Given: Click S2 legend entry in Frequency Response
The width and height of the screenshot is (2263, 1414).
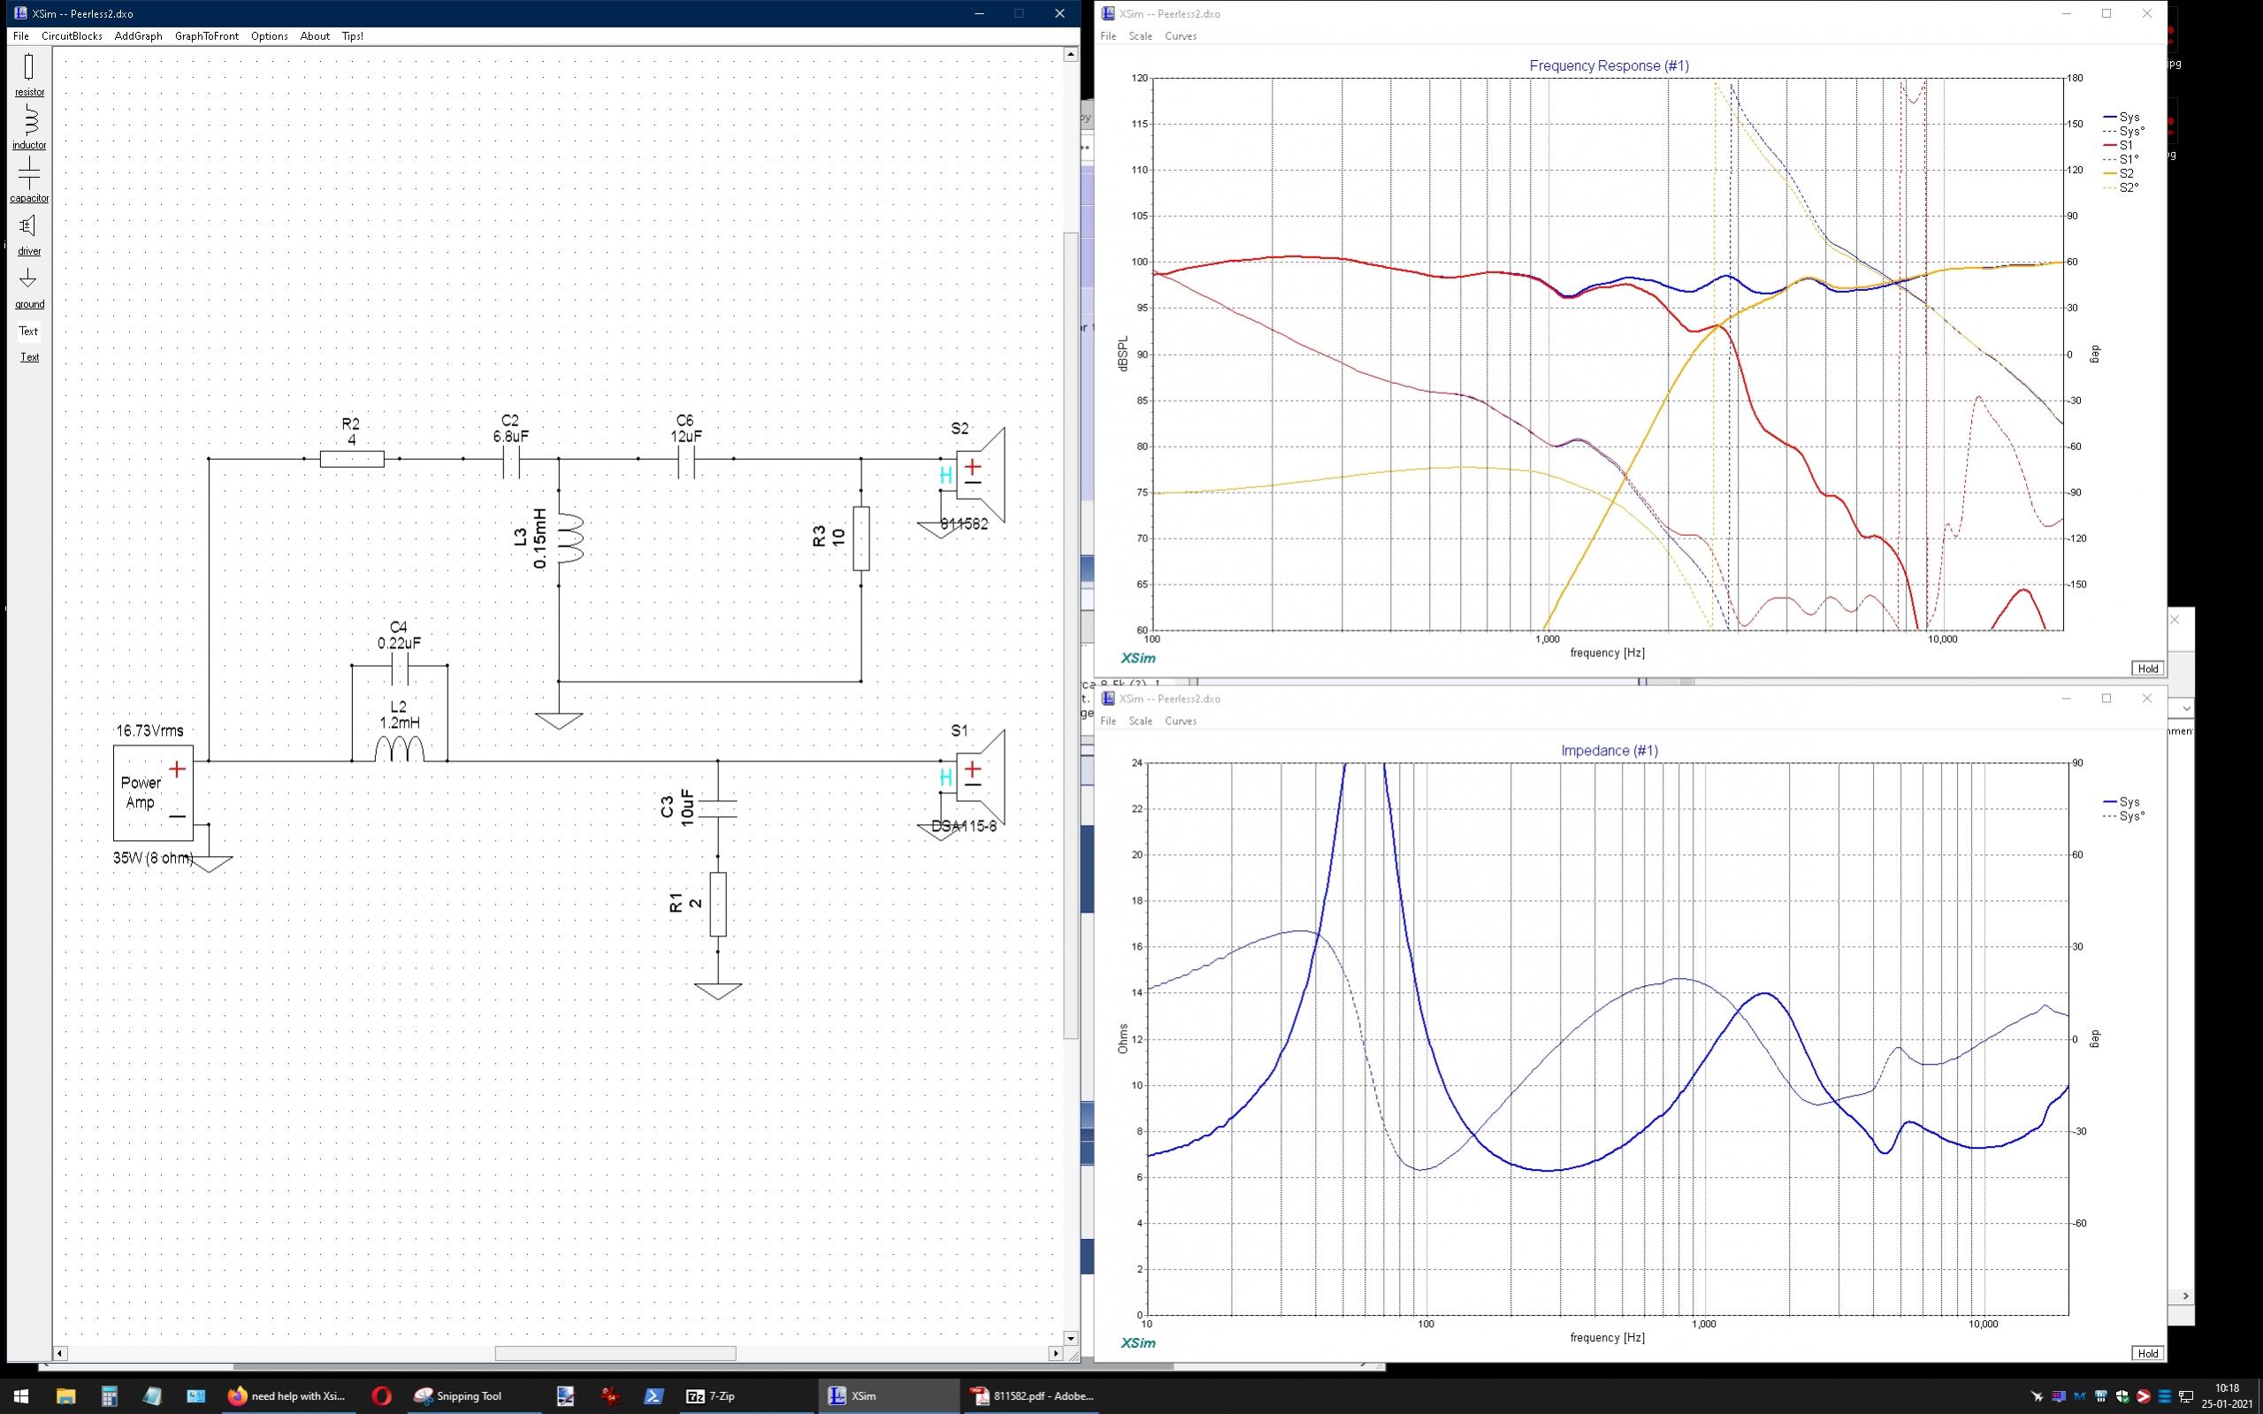Looking at the screenshot, I should (x=2118, y=174).
